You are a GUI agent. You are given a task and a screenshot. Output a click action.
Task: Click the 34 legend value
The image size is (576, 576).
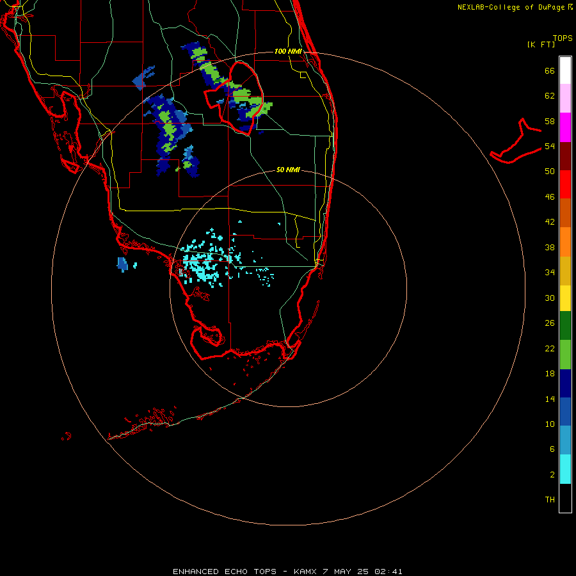click(550, 273)
